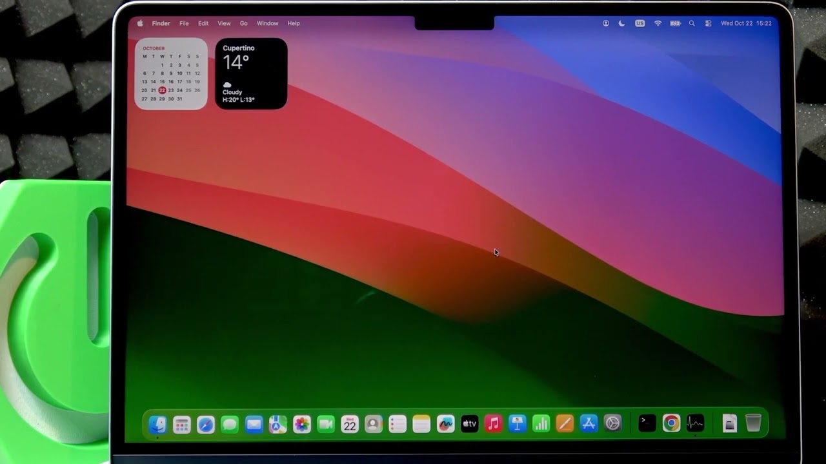826x464 pixels.
Task: Open the Go menu
Action: pos(244,23)
